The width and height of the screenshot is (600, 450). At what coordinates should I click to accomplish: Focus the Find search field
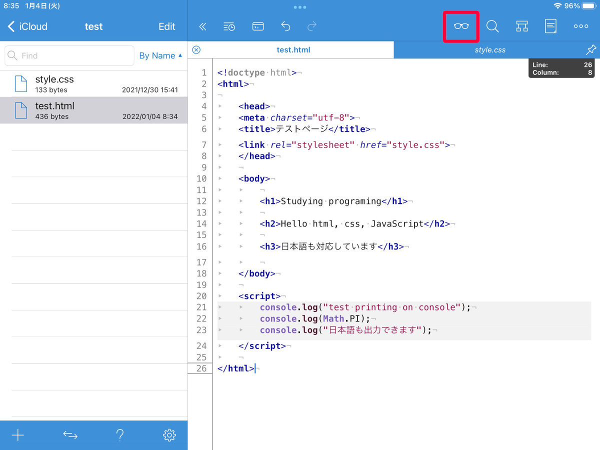click(69, 55)
